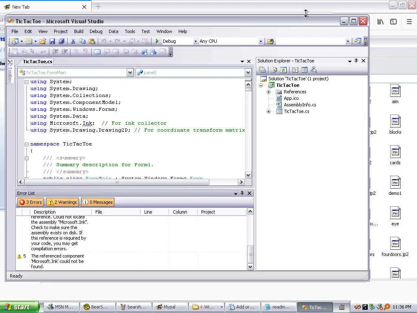This screenshot has height=313, width=417.
Task: Switch to MSN Messenger taskbar button
Action: 61,307
